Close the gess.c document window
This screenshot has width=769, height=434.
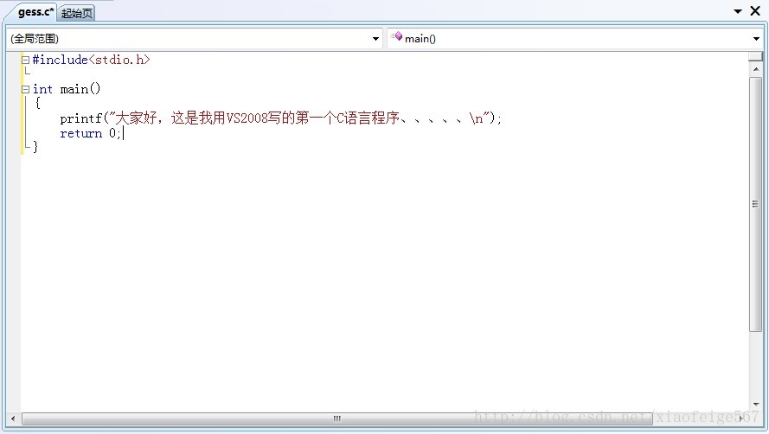[755, 11]
